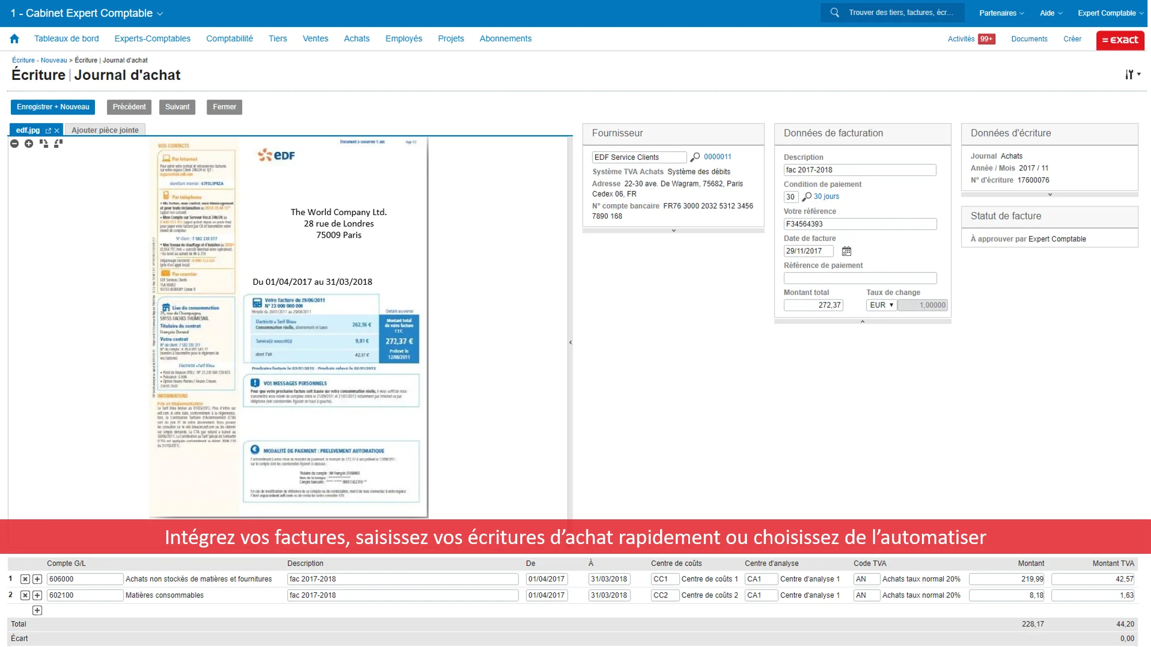Open the Achats menu

[x=357, y=39]
